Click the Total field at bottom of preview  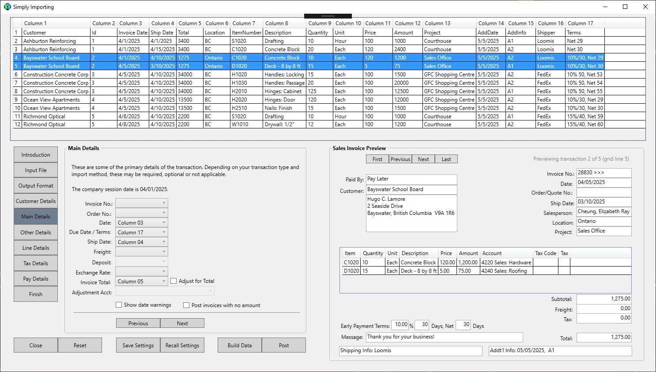(604, 338)
